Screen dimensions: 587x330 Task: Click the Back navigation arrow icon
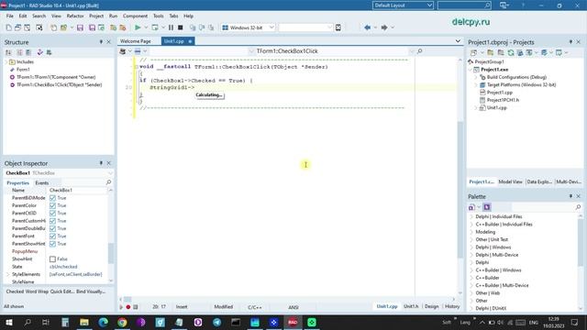click(367, 27)
